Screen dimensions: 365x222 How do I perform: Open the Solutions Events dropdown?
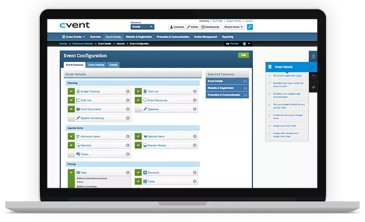(142, 27)
